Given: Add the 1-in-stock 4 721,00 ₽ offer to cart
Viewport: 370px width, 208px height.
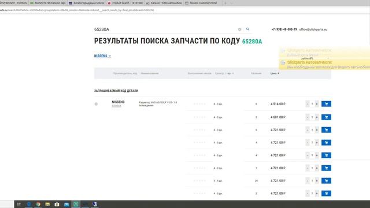Looking at the screenshot, I should pyautogui.click(x=326, y=168).
